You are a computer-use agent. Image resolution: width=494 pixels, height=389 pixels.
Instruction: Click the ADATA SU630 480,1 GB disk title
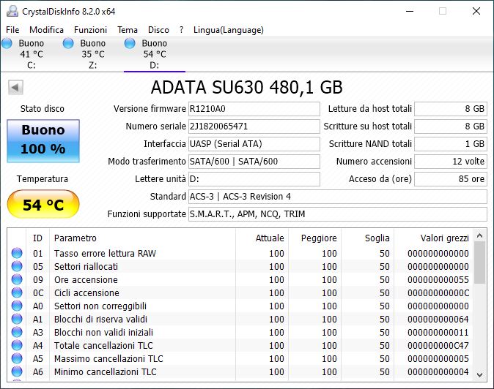(x=247, y=87)
